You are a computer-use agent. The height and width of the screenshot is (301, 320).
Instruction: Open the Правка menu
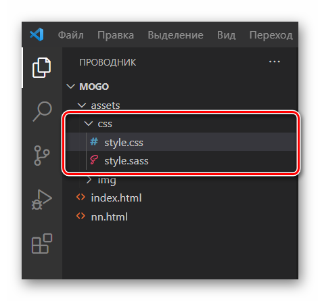116,35
